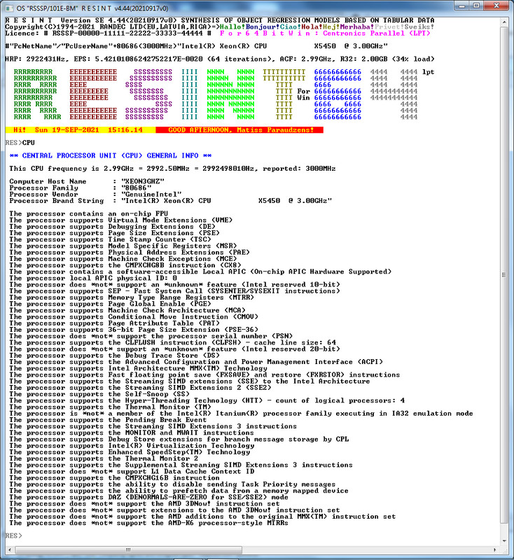Click the 'contains an on-chip FPU' line
Image resolution: width=514 pixels, height=560 pixels.
(88, 213)
